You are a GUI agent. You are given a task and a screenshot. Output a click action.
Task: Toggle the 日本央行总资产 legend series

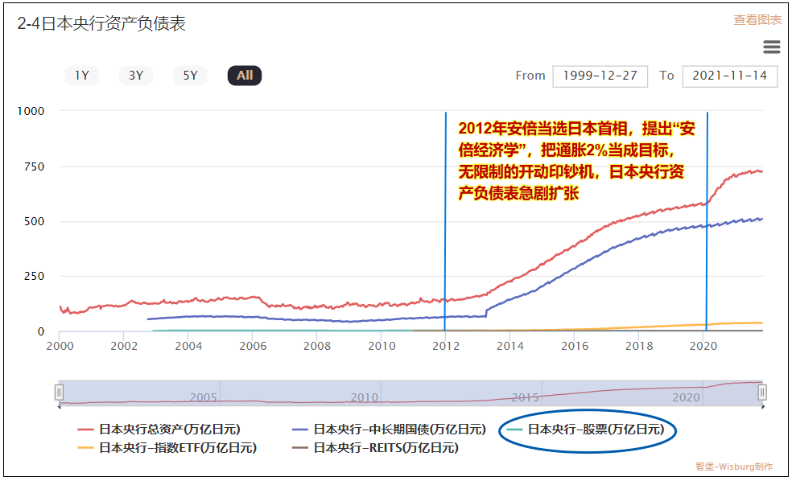tap(169, 430)
